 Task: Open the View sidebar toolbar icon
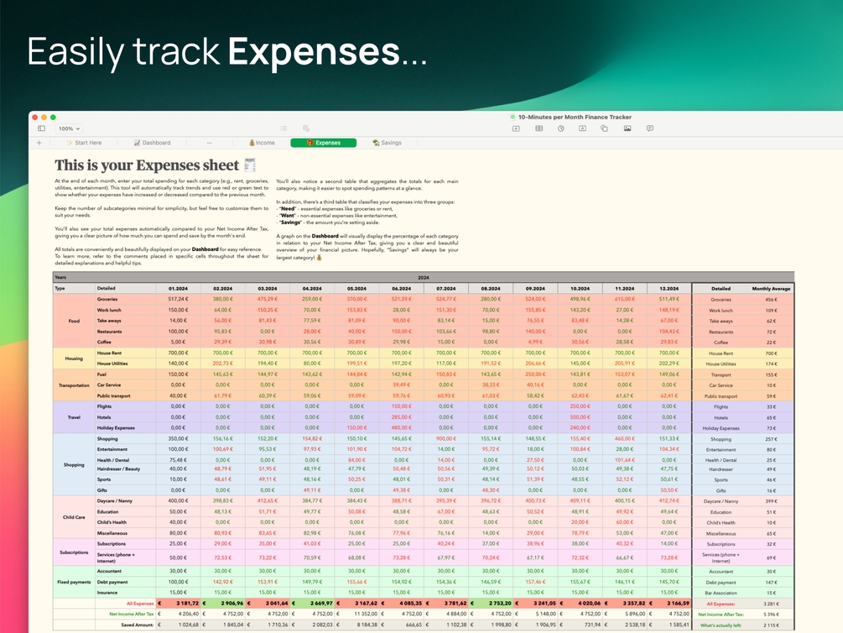point(41,128)
